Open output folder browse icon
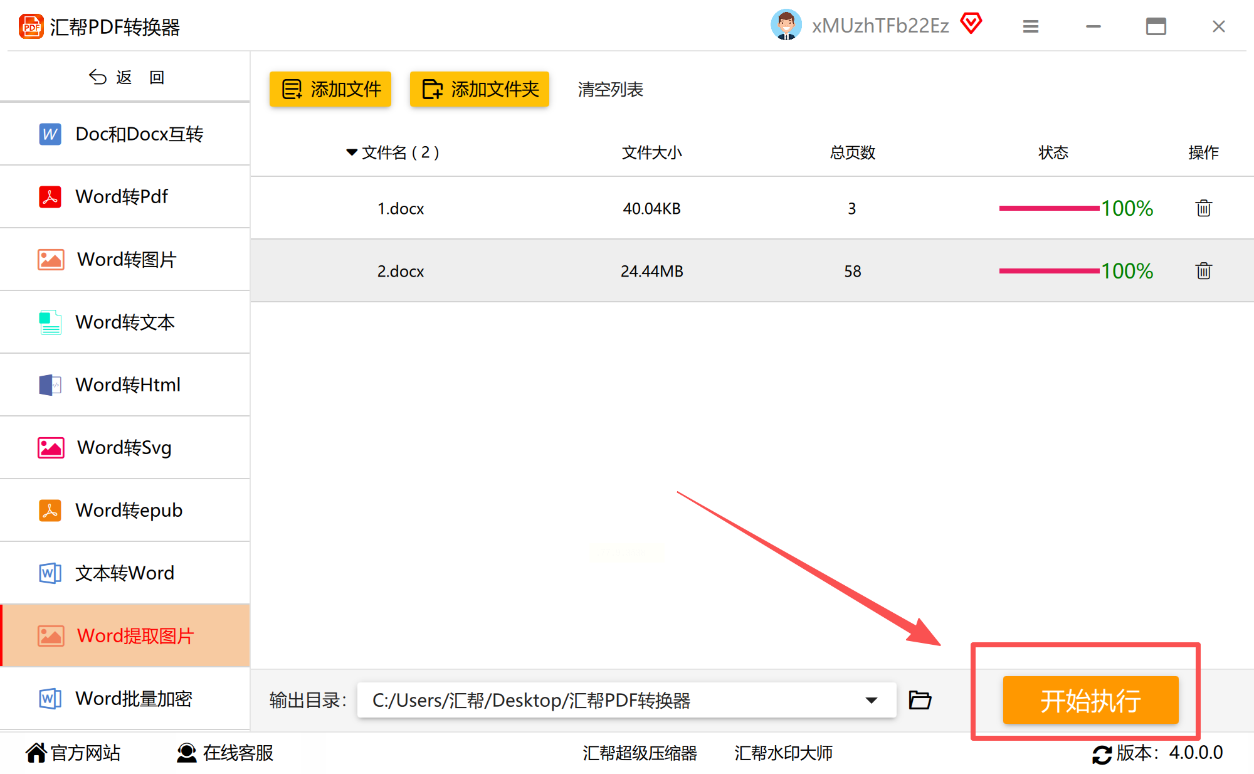 (x=920, y=700)
